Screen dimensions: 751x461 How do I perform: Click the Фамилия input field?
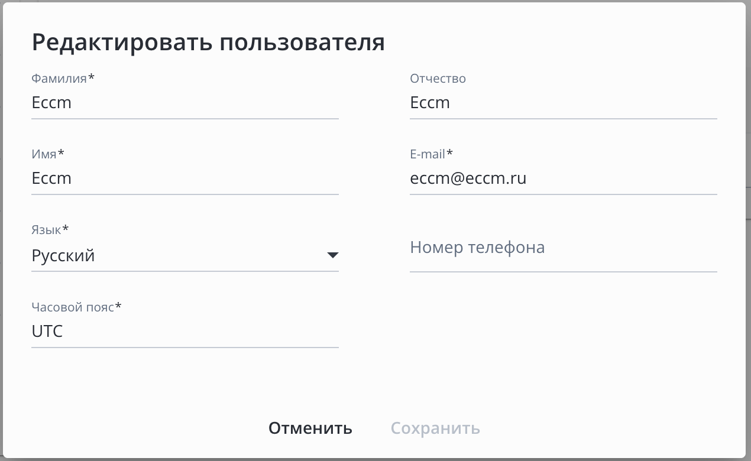(x=184, y=103)
